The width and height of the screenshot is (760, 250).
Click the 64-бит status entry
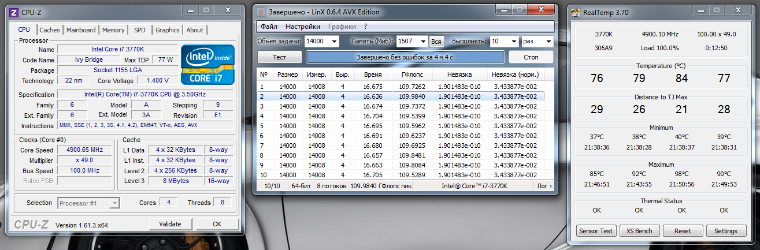coord(301,186)
